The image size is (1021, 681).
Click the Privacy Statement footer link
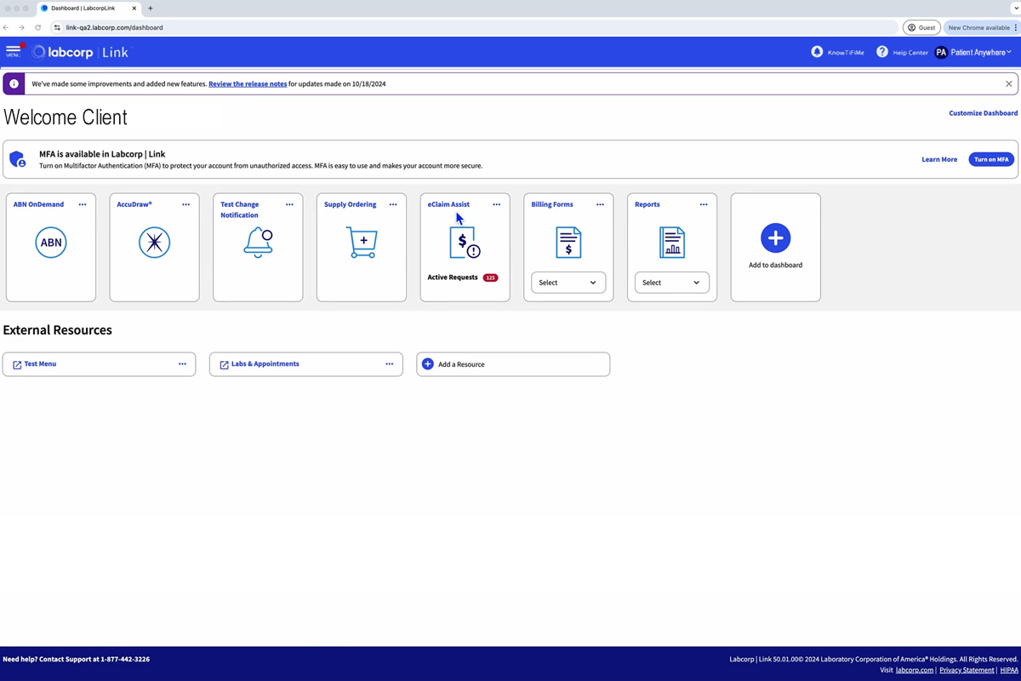pos(967,669)
